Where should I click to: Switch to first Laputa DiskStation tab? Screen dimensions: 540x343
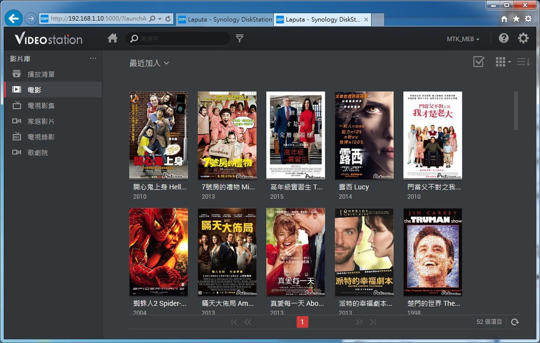[225, 19]
